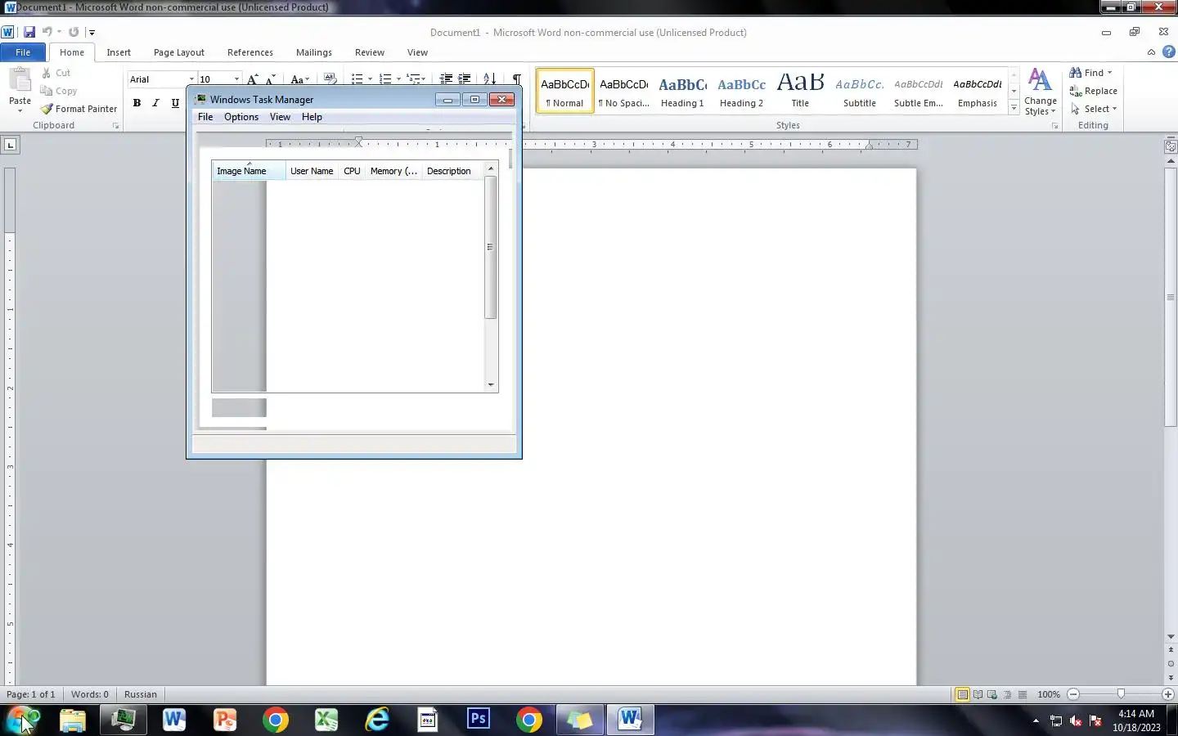This screenshot has height=736, width=1178.
Task: Click the Redo/Repeat arrow
Action: pyautogui.click(x=74, y=32)
